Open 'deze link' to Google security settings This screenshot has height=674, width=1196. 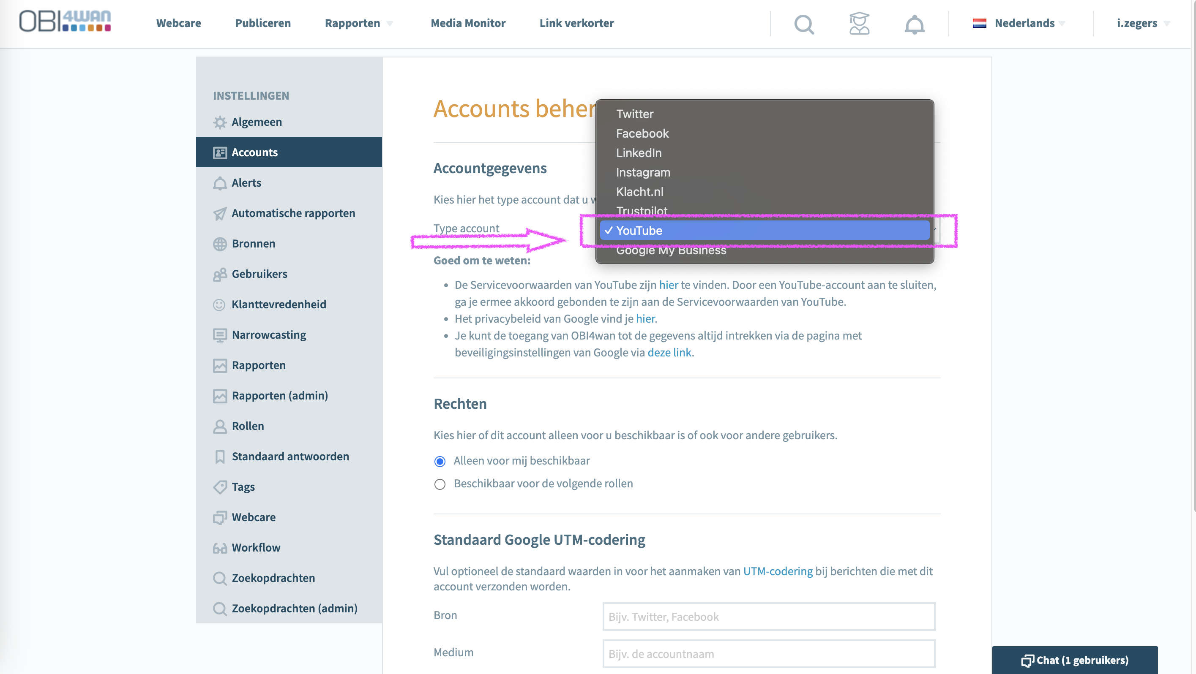tap(669, 353)
